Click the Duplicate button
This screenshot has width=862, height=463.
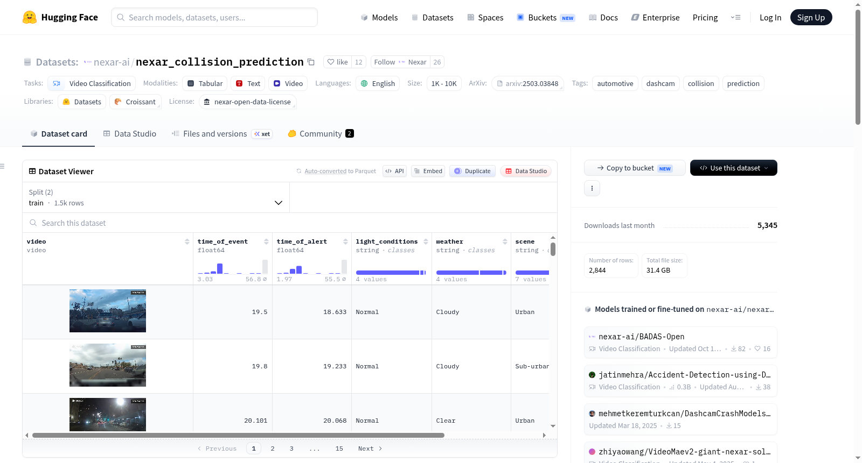tap(472, 171)
